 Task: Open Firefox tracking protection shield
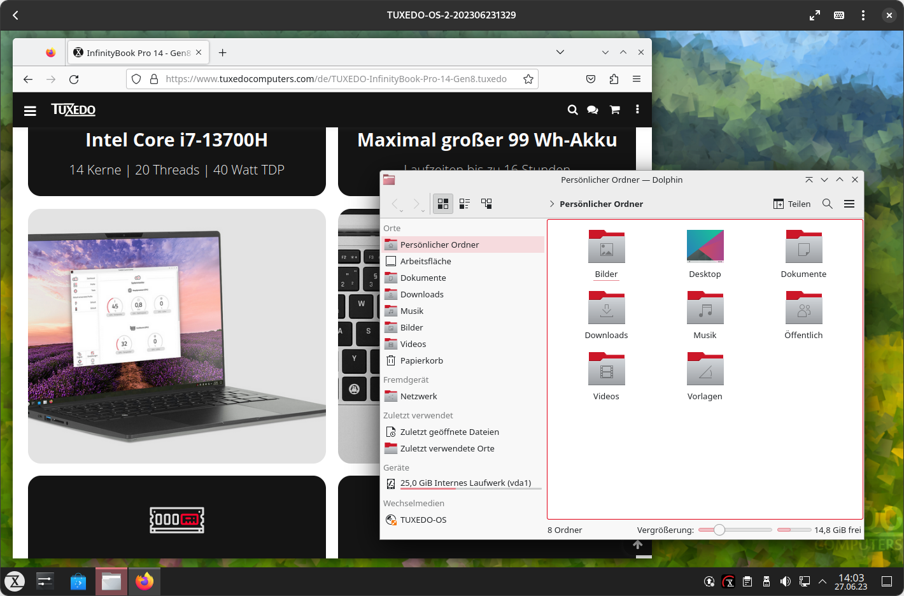pos(136,79)
